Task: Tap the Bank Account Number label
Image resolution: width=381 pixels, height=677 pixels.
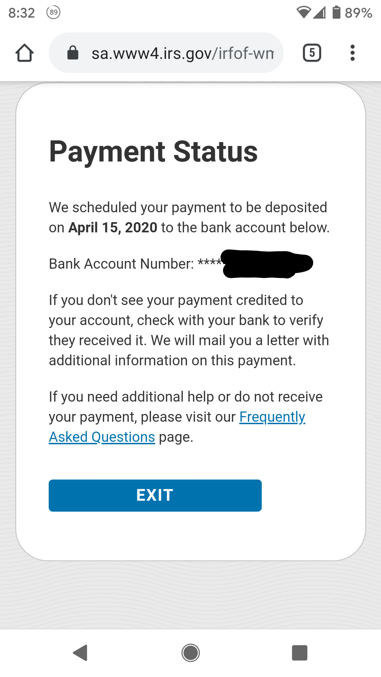Action: [121, 264]
